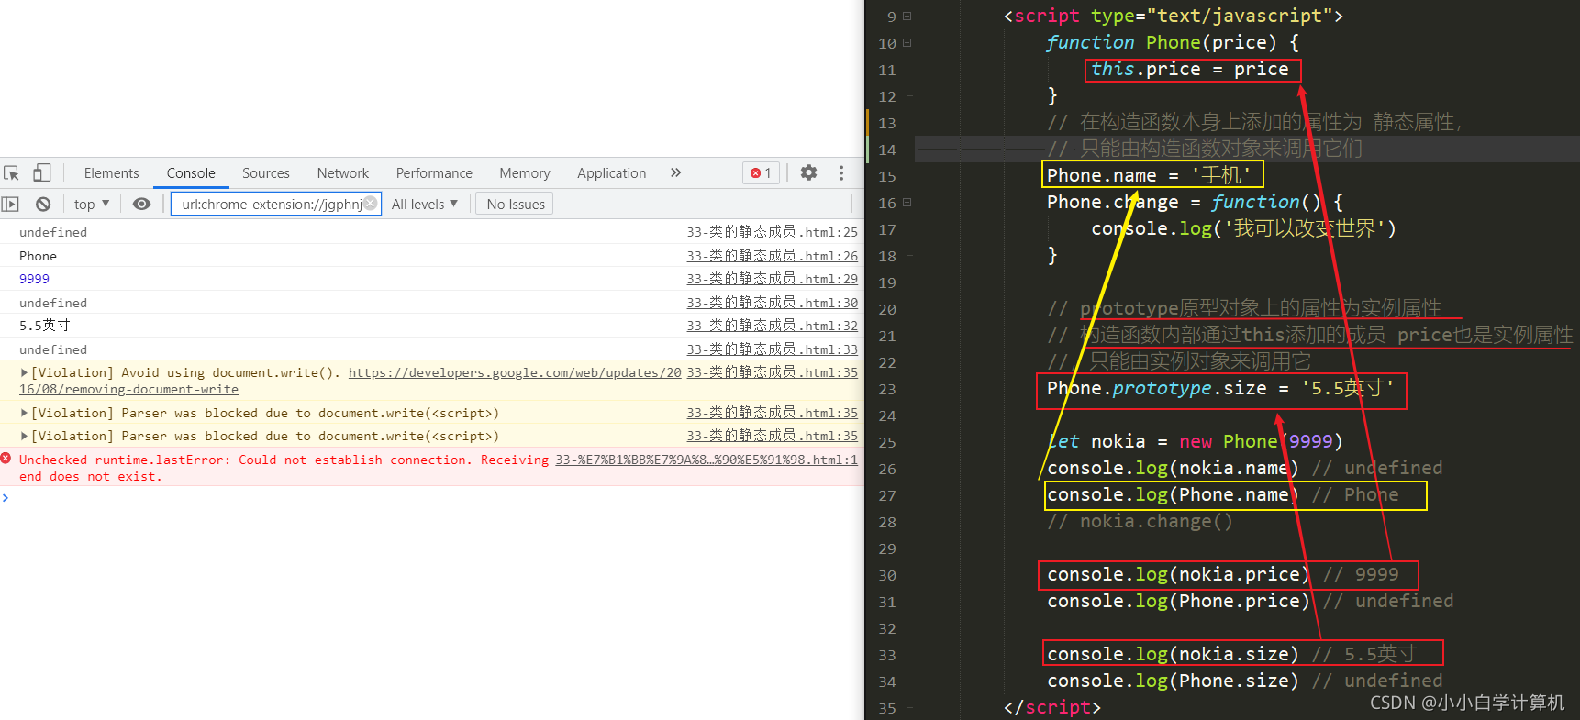
Task: Open source link html:30
Action: [x=773, y=303]
